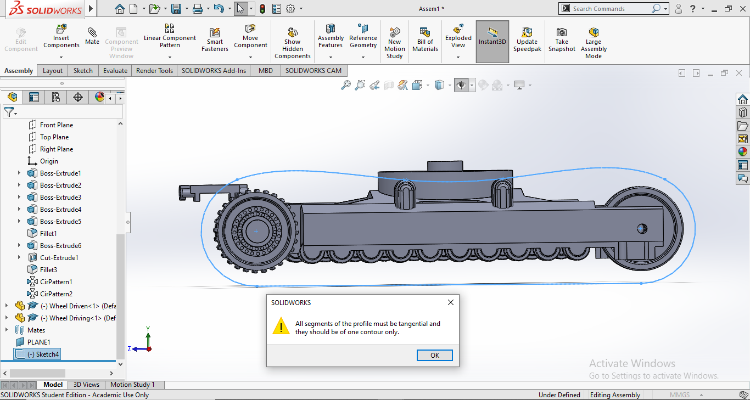Toggle the Hide/Show Items eye button

click(x=461, y=85)
